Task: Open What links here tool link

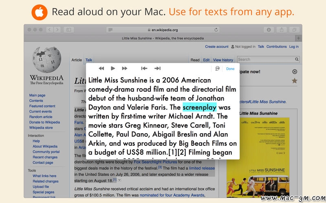Action: [x=44, y=176]
